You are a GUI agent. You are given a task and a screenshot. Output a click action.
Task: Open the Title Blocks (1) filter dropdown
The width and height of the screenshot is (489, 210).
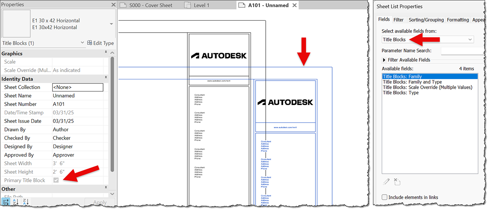point(82,43)
